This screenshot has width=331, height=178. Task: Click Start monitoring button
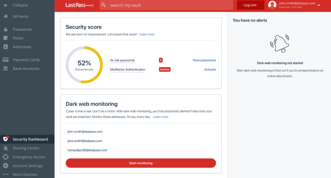click(141, 163)
